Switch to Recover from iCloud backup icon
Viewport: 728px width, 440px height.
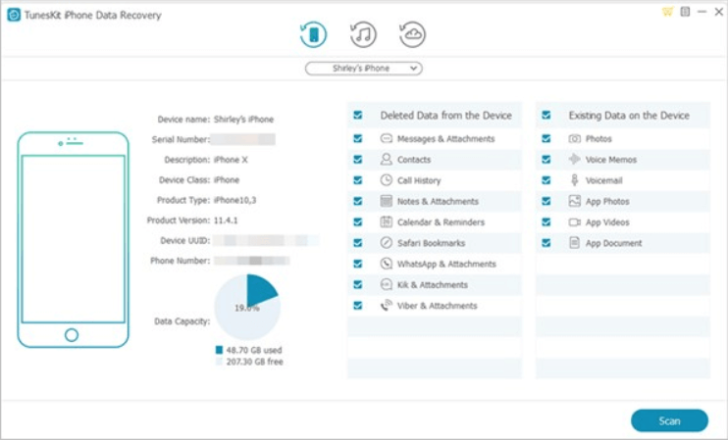point(413,34)
